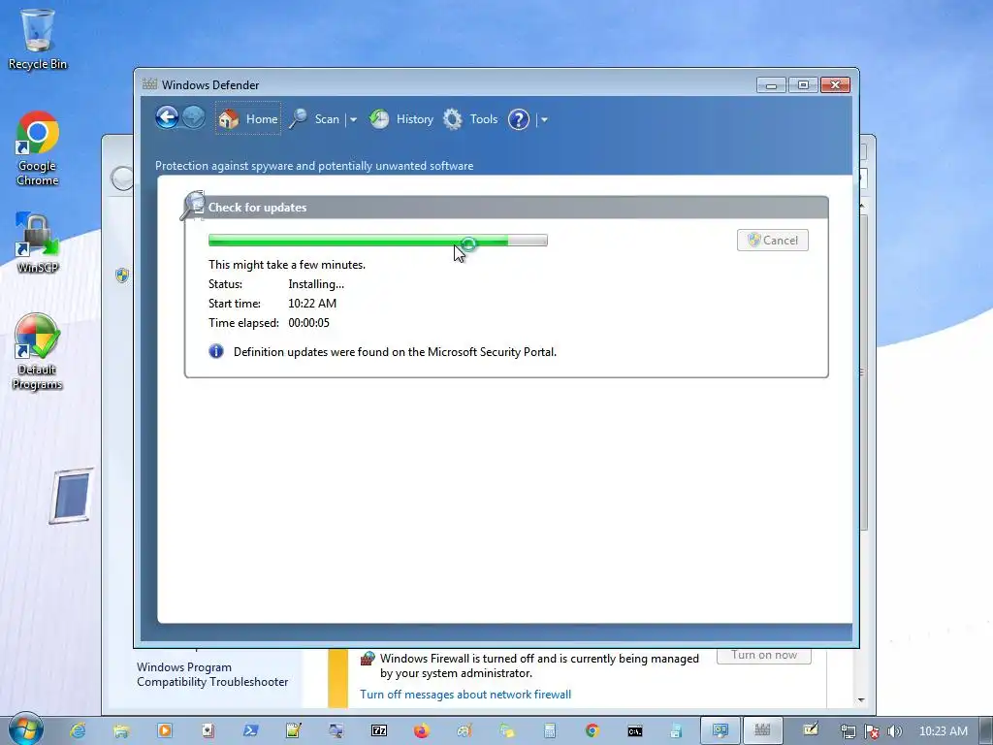Click the network tray icon

tap(848, 731)
